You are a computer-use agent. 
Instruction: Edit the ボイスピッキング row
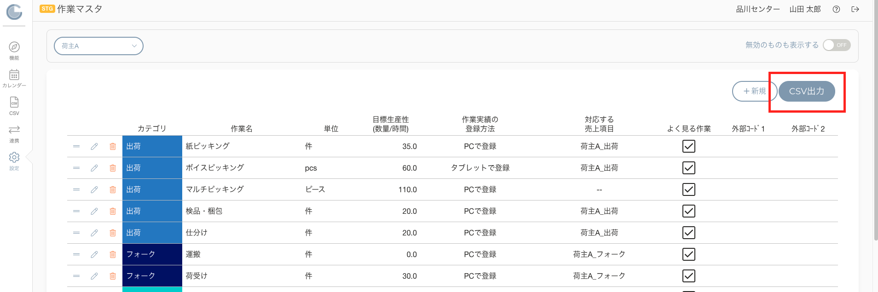click(x=94, y=168)
